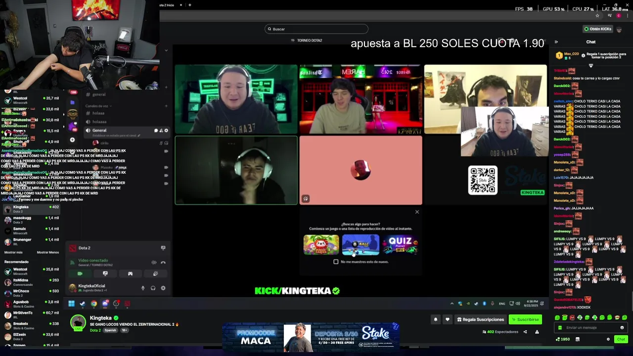Share the stream via share icon
This screenshot has height=356, width=633.
[x=525, y=332]
